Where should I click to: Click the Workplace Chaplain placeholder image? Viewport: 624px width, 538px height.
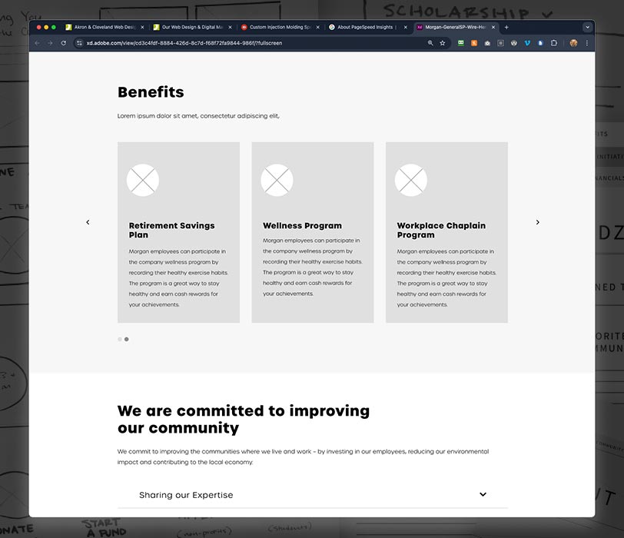(411, 181)
